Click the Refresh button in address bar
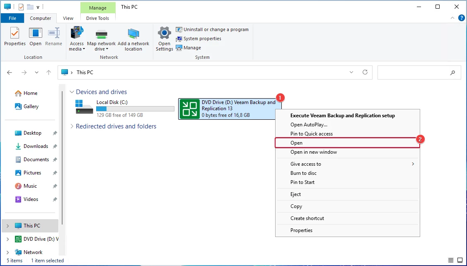Viewport: 467px width, 266px height. click(365, 73)
